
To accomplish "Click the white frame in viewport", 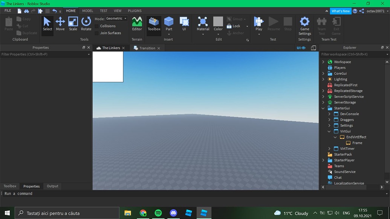I will pos(108,67).
